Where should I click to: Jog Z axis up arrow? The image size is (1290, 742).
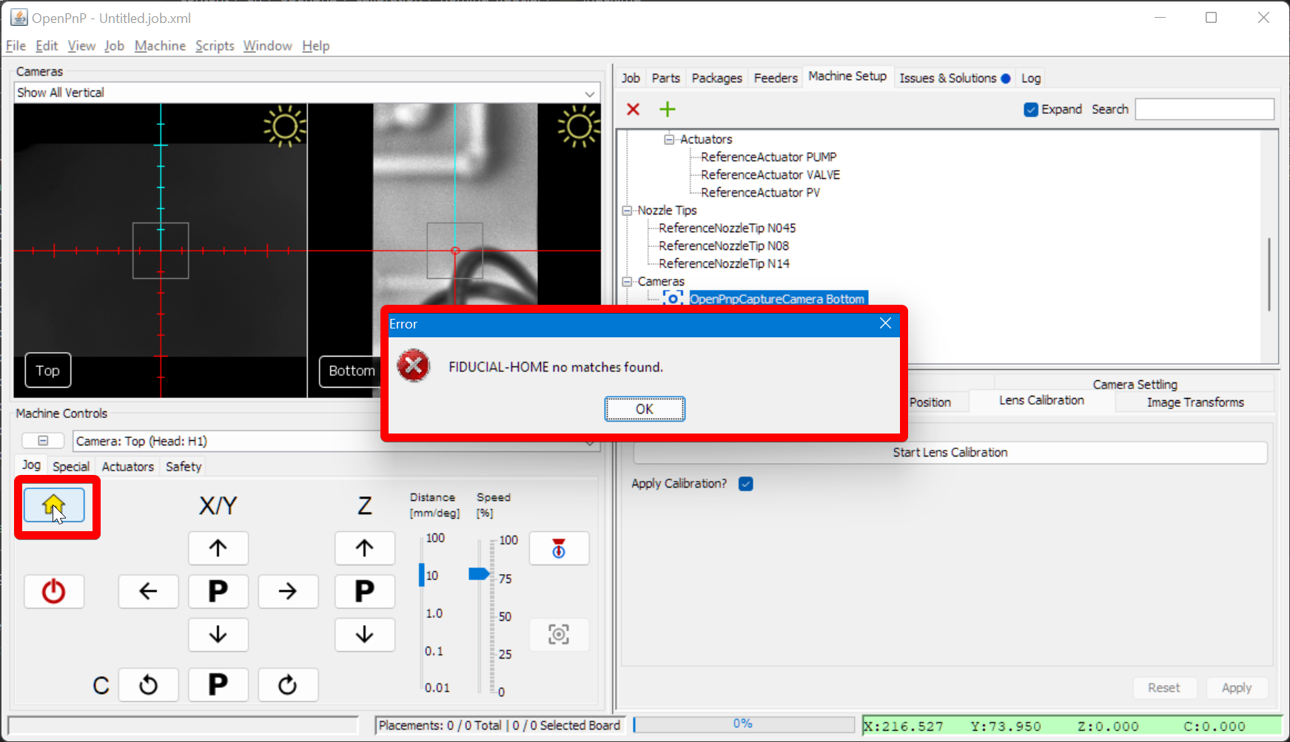point(364,548)
